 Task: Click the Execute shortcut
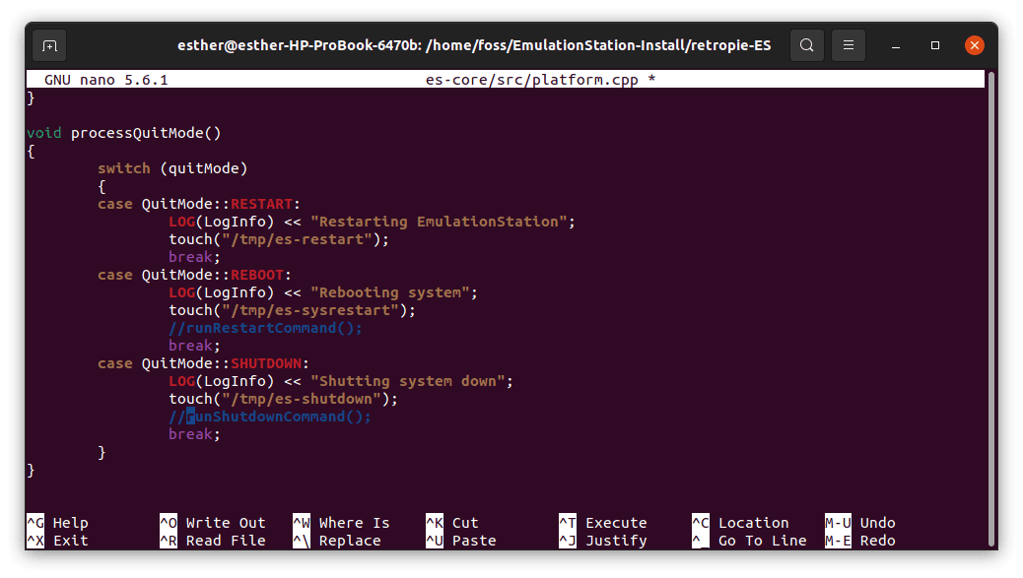[x=614, y=522]
